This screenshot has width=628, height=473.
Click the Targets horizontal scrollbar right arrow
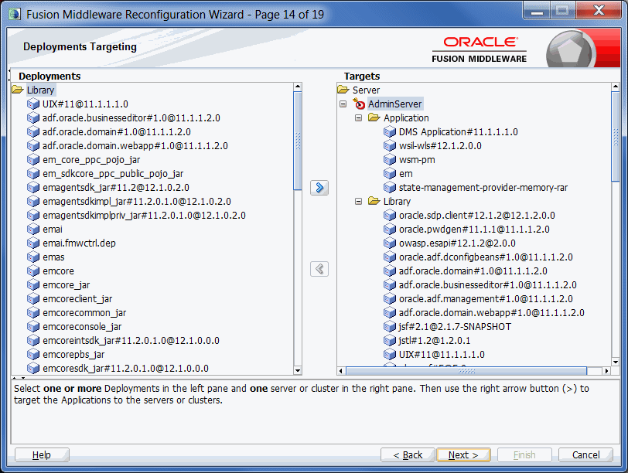[607, 371]
